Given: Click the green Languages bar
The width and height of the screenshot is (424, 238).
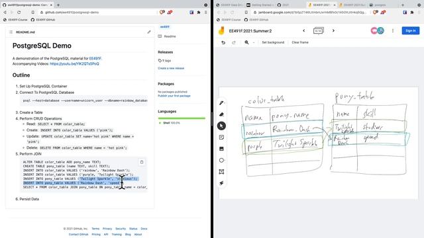Looking at the screenshot, I should (182, 118).
